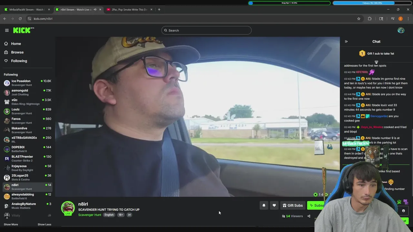
Task: Click the browser address bar URL
Action: [x=43, y=19]
